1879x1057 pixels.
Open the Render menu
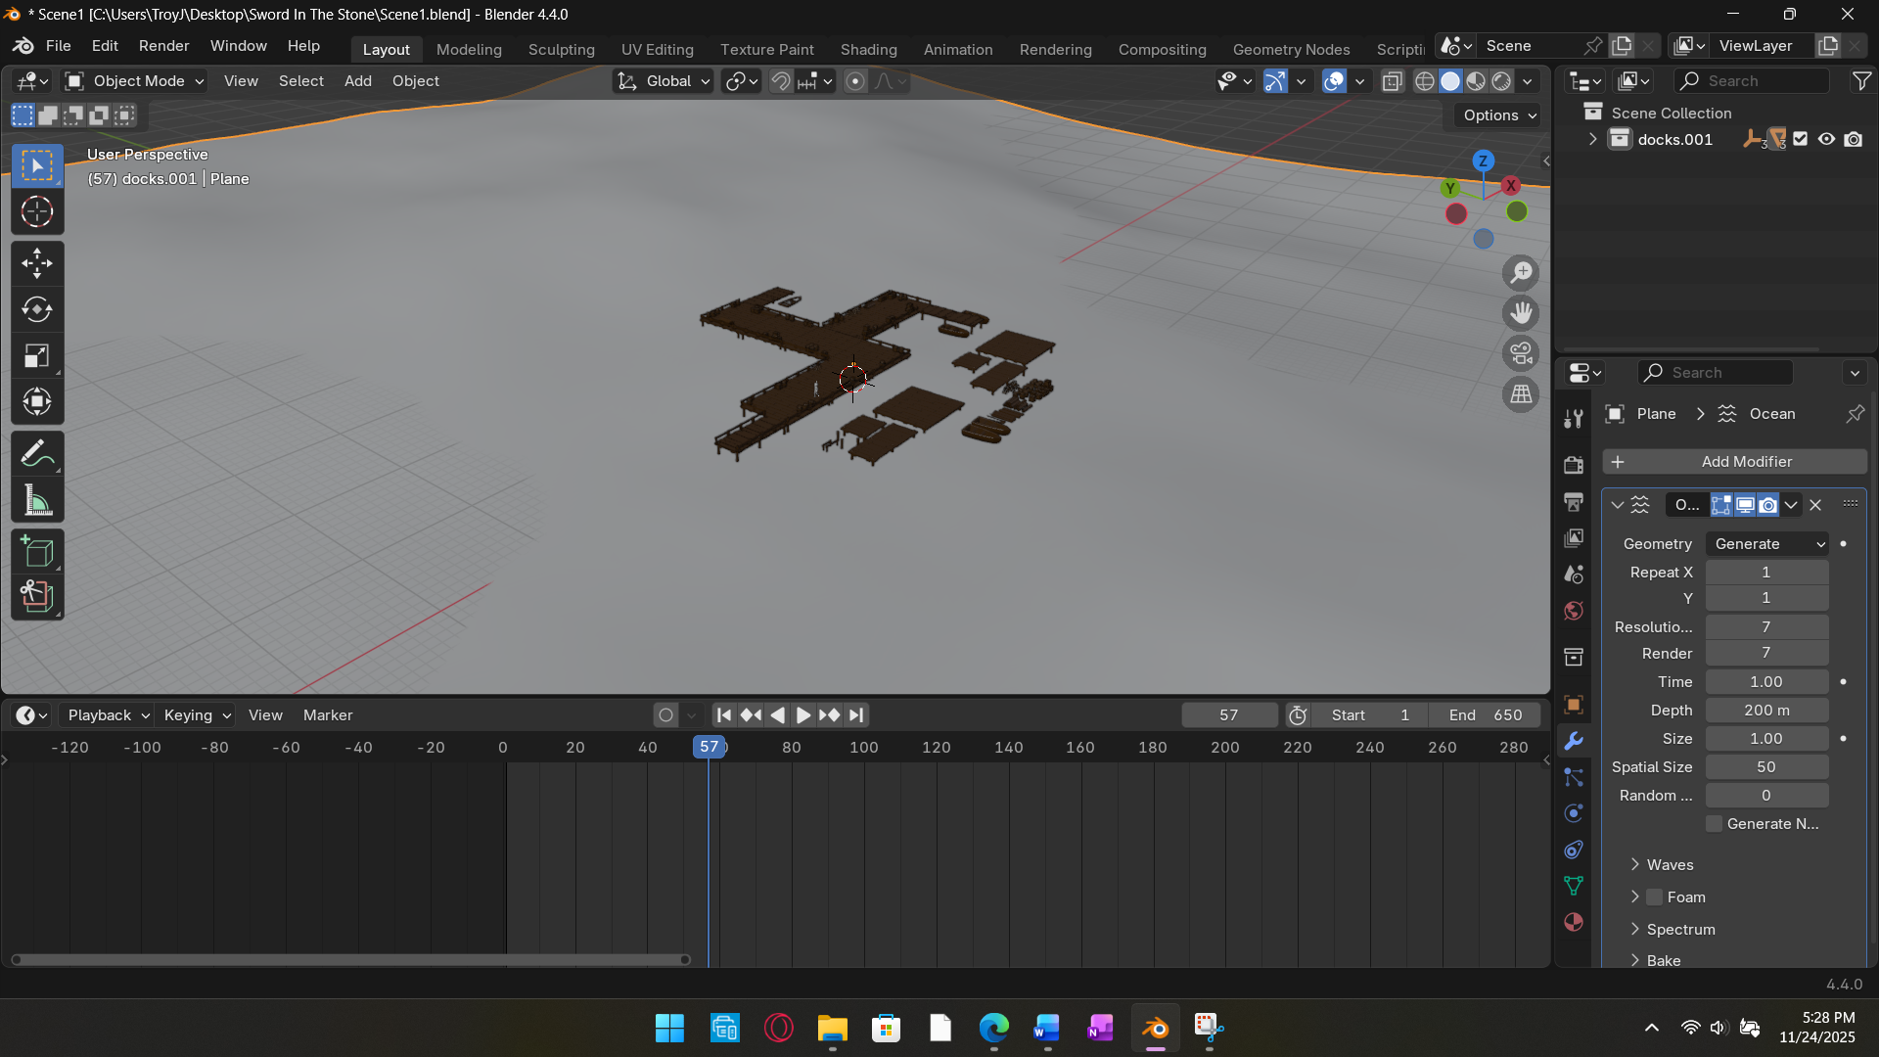click(163, 46)
